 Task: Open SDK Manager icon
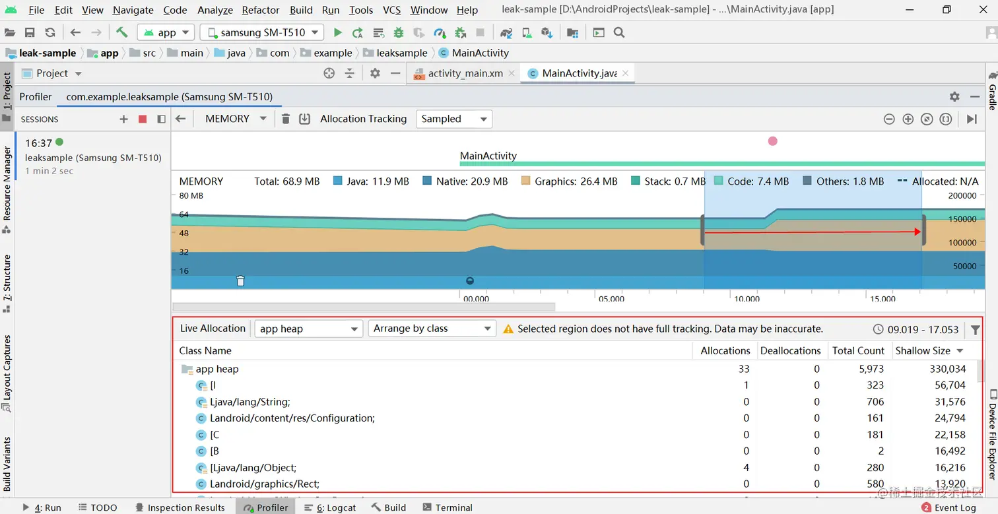[x=547, y=32]
